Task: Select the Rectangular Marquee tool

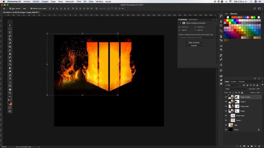Action: 10,29
